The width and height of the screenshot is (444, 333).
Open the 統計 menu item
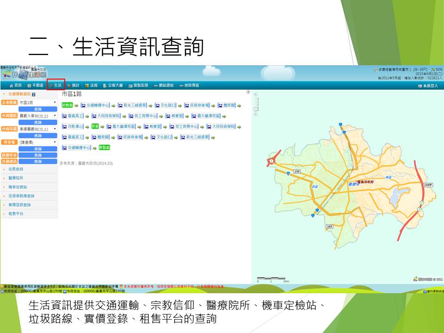click(74, 85)
